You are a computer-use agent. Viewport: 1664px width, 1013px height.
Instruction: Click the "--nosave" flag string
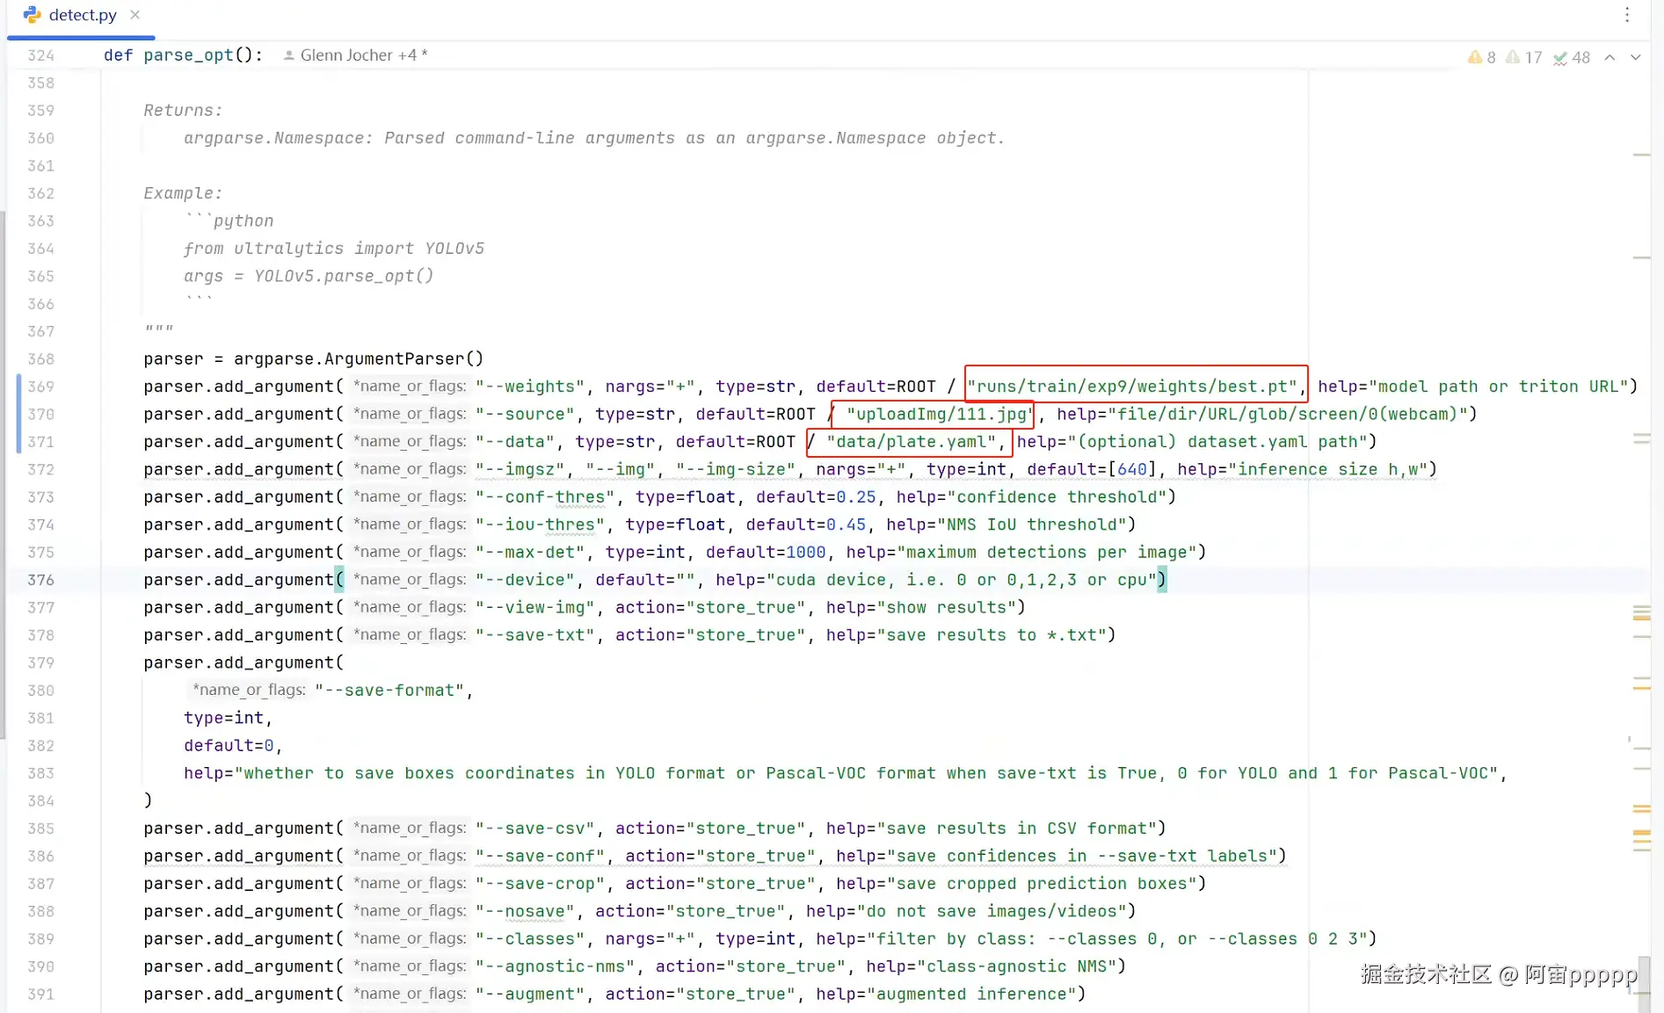[x=525, y=911]
